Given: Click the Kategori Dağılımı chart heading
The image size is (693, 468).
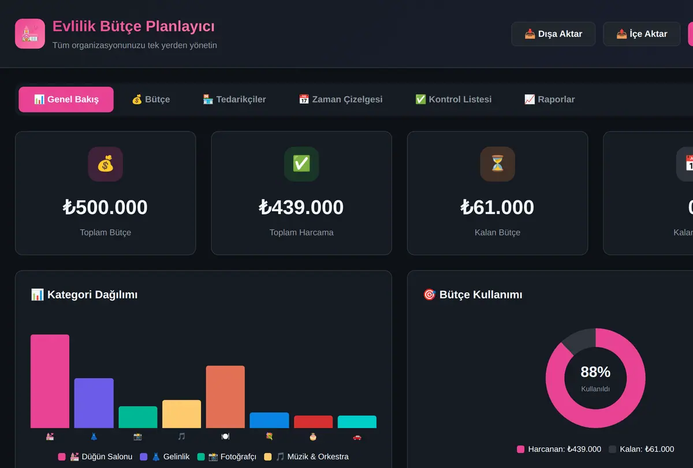Looking at the screenshot, I should (84, 295).
